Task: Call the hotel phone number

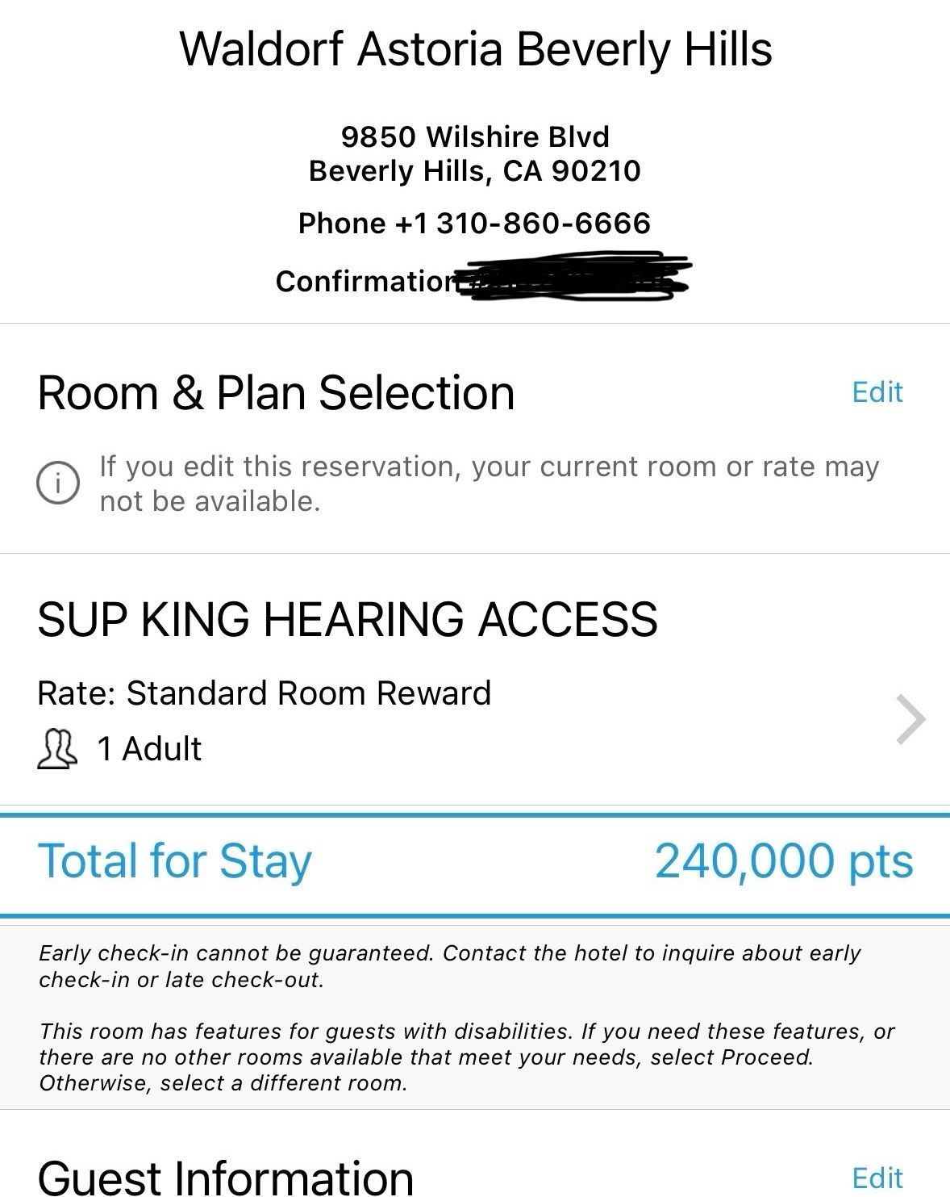Action: tap(474, 224)
